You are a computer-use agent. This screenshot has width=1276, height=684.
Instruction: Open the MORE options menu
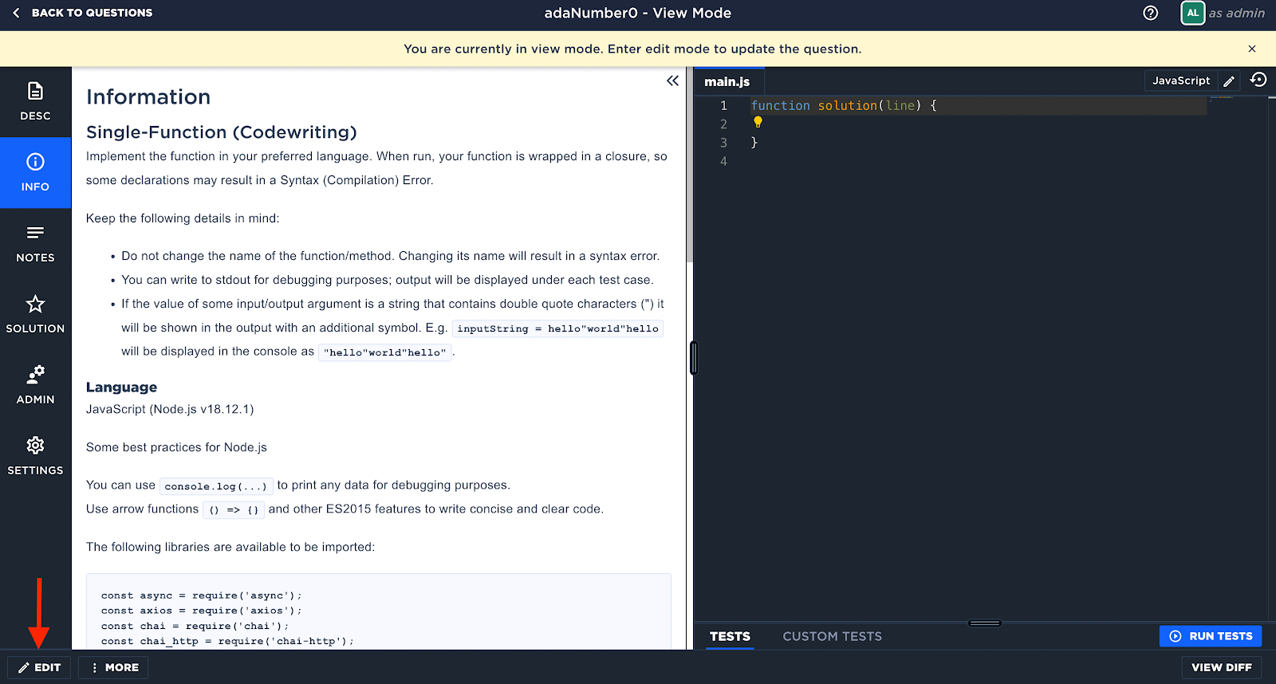(x=114, y=667)
